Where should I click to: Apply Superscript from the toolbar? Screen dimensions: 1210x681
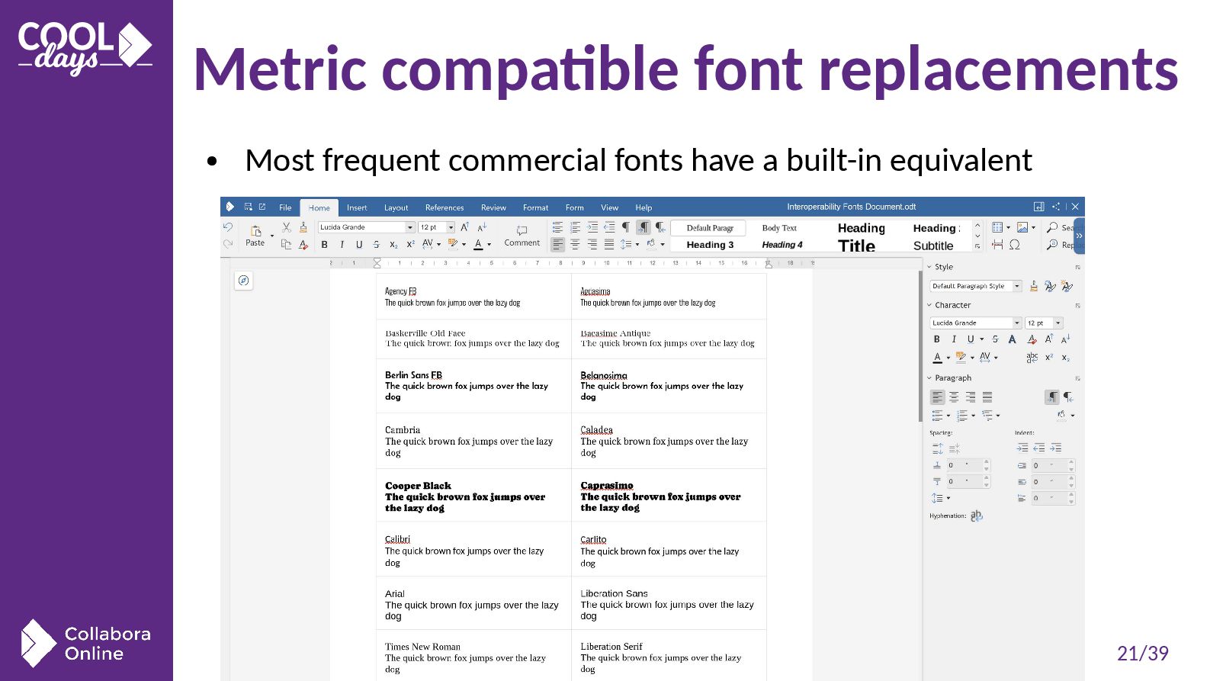tap(410, 245)
